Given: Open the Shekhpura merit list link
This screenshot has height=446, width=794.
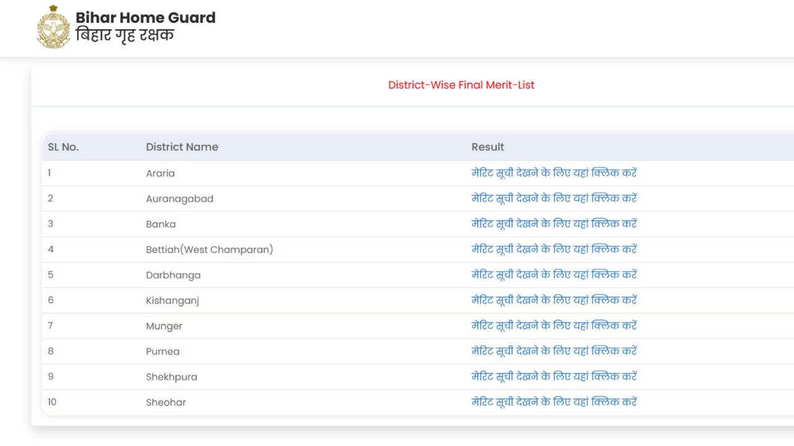Looking at the screenshot, I should pyautogui.click(x=554, y=376).
